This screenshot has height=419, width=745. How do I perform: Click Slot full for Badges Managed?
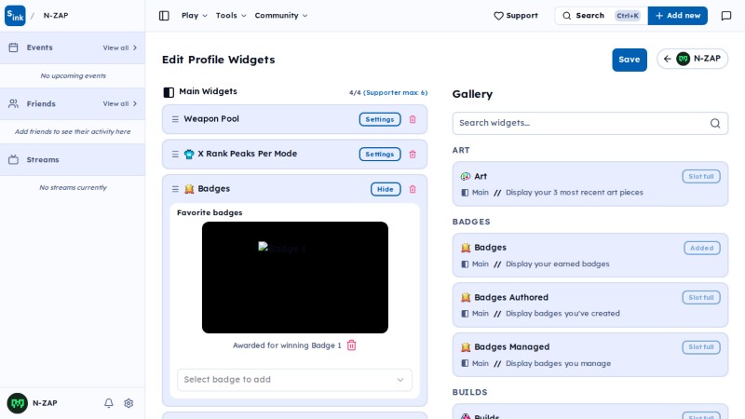pos(701,347)
